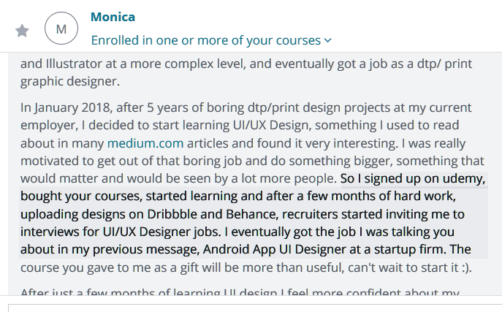Click the word 'Behance' in the message

(x=251, y=214)
